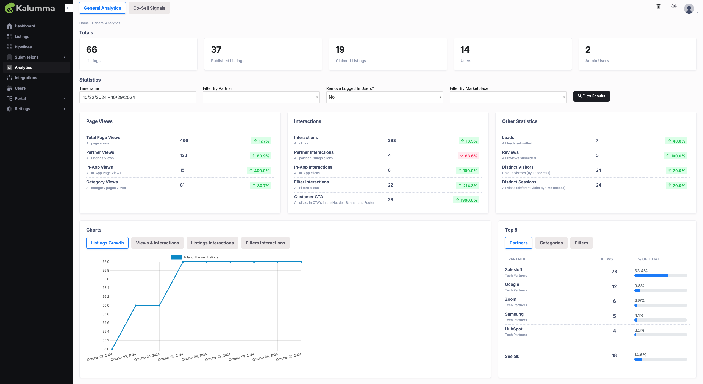Image resolution: width=703 pixels, height=384 pixels.
Task: Click the trash bin icon in the header
Action: pos(658,6)
